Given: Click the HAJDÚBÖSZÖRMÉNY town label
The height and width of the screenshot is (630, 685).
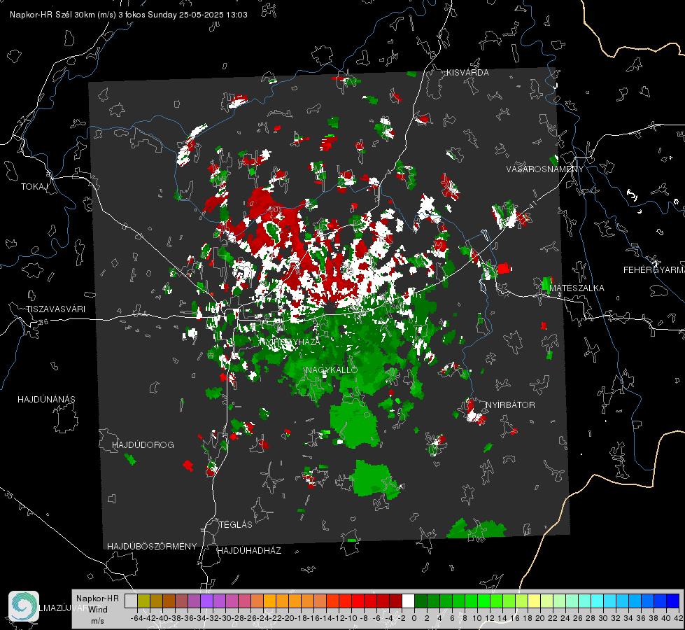Looking at the screenshot, I should pyautogui.click(x=152, y=547).
